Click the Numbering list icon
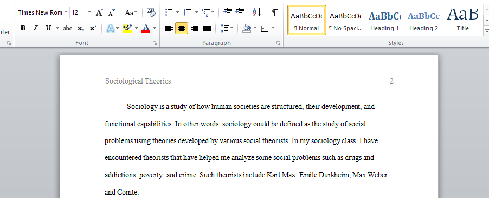The image size is (489, 198). click(x=188, y=12)
